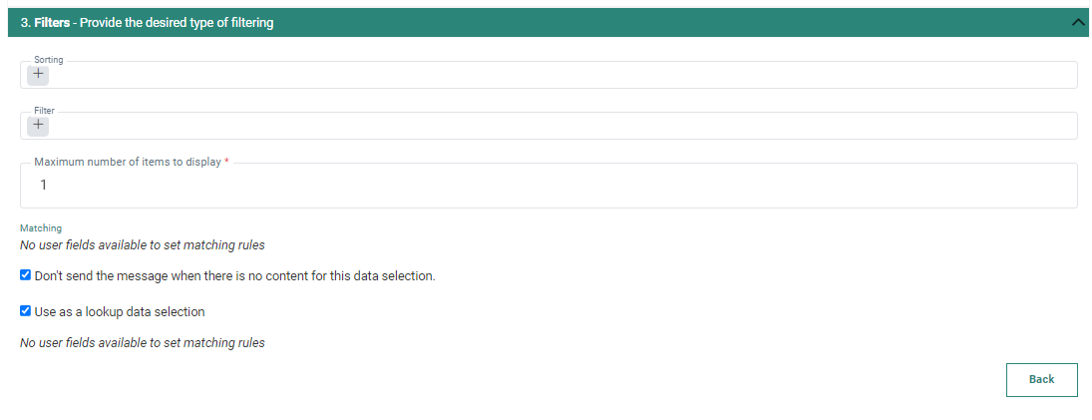Screen dimensions: 1092x420
Task: Uncheck the 'Use as a lookup data selection' checkbox
Action: point(26,311)
